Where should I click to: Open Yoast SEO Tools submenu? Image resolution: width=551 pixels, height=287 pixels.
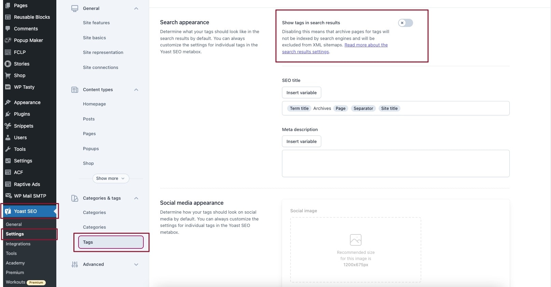click(11, 254)
